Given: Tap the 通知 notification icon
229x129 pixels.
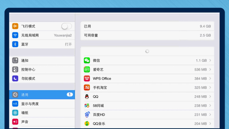Looking at the screenshot, I should click(15, 61).
